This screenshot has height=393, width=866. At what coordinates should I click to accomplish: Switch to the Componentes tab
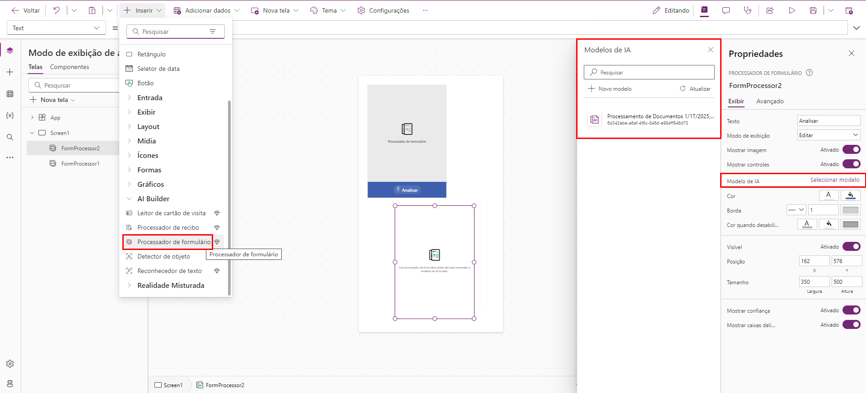pos(70,67)
